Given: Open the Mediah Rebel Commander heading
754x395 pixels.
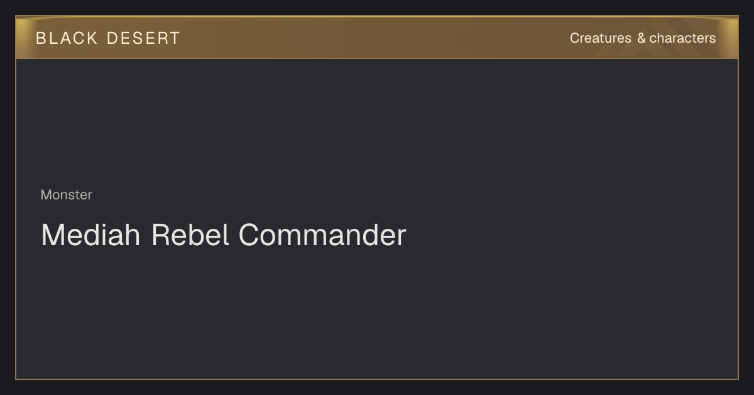Looking at the screenshot, I should click(224, 235).
